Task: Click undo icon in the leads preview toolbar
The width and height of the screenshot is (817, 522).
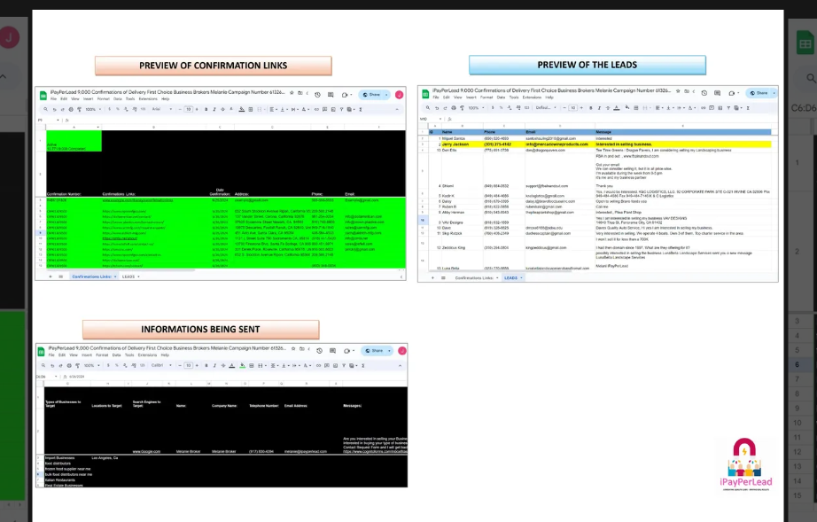Action: point(437,108)
